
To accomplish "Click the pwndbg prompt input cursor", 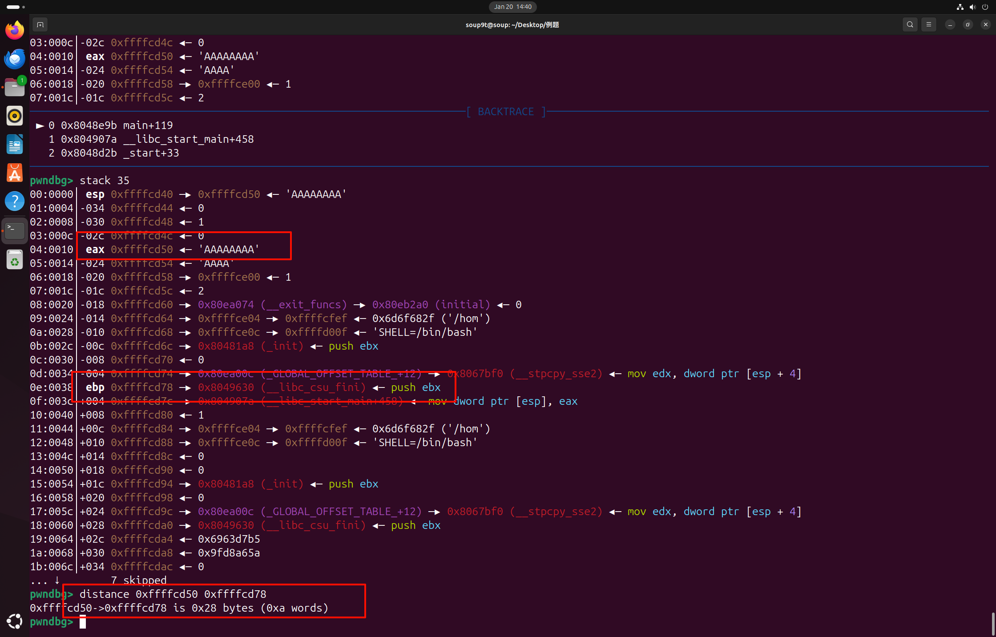I will (83, 622).
